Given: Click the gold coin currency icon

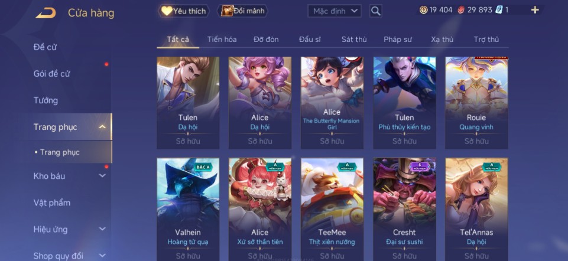Looking at the screenshot, I should [423, 10].
